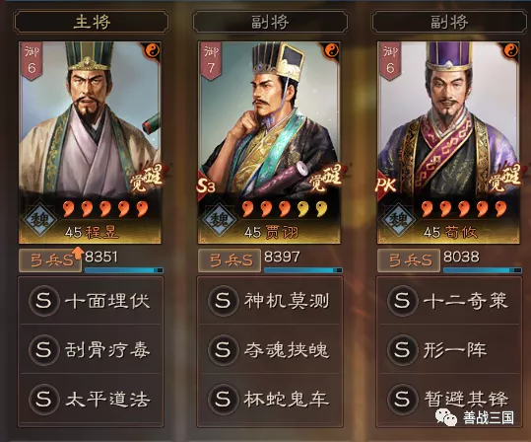Screen dimensions: 531x442
Task: Select the 主将 header tab
Action: coord(91,22)
